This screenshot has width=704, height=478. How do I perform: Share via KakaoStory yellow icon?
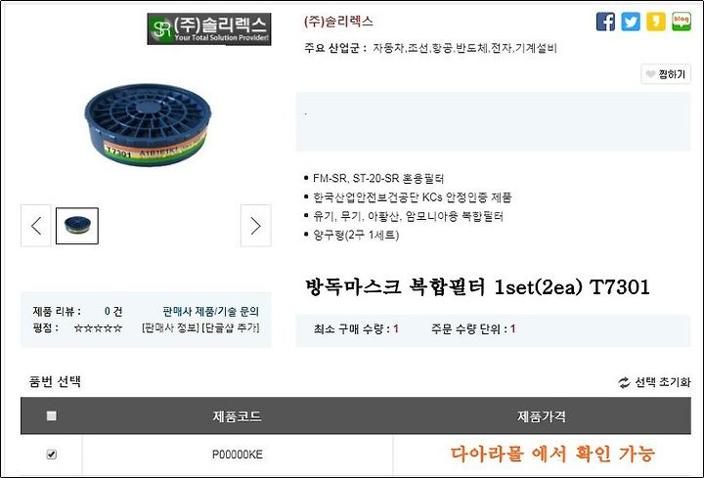(655, 22)
